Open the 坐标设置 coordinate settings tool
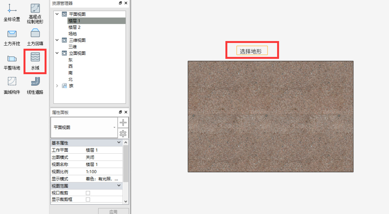The image size is (389, 214). (12, 13)
